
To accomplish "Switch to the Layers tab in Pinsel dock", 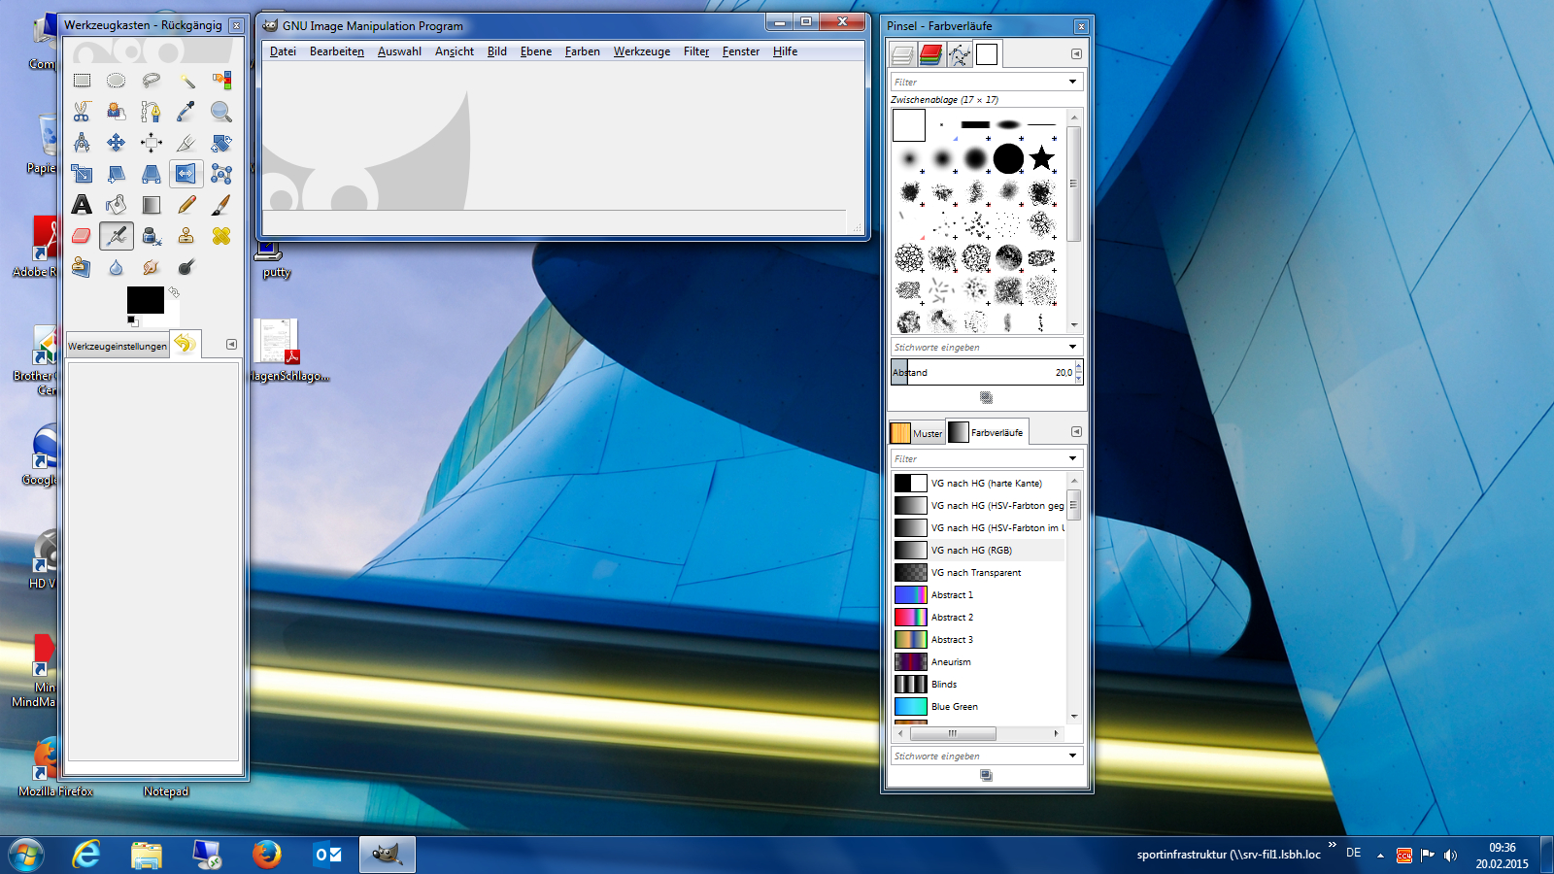I will point(903,55).
